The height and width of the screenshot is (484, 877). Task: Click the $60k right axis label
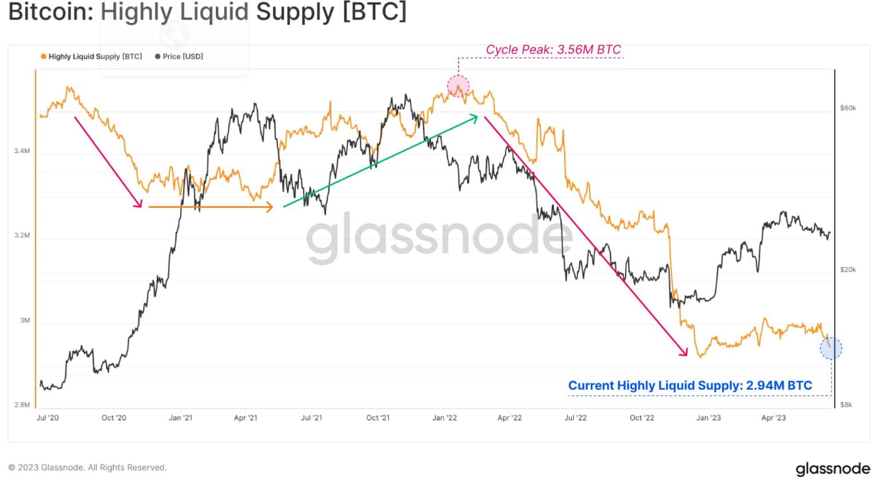(x=848, y=108)
